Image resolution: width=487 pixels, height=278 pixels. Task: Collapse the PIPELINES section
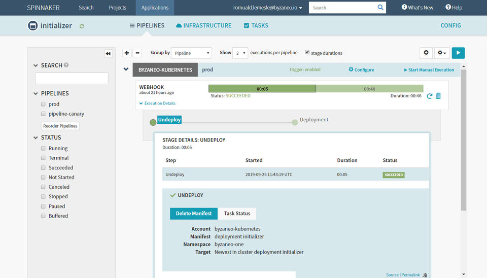point(36,93)
